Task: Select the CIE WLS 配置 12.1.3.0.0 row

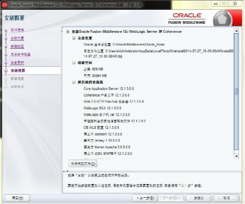Action: point(101,127)
